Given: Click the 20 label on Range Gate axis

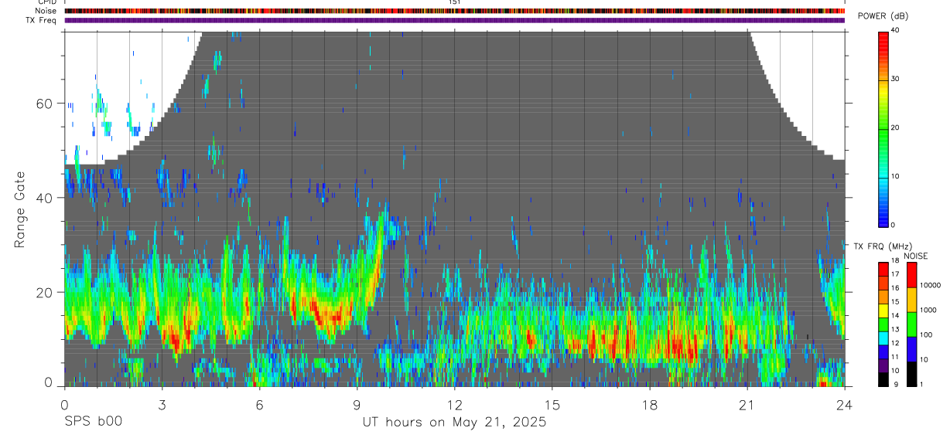Looking at the screenshot, I should (x=44, y=292).
